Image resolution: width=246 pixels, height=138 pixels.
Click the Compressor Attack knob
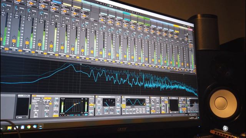[x=57, y=106]
